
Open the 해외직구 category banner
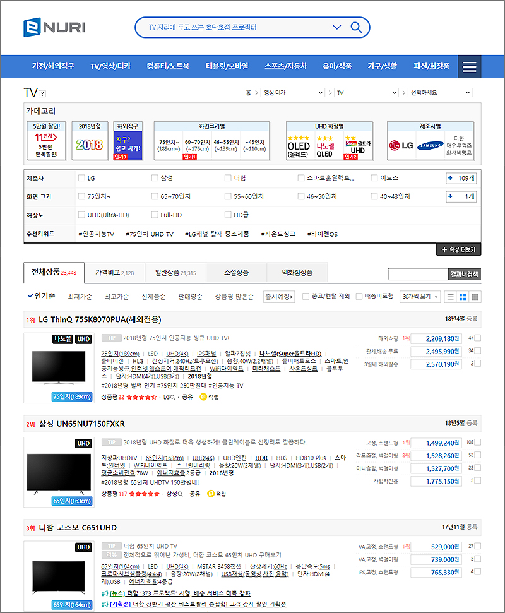(x=128, y=141)
